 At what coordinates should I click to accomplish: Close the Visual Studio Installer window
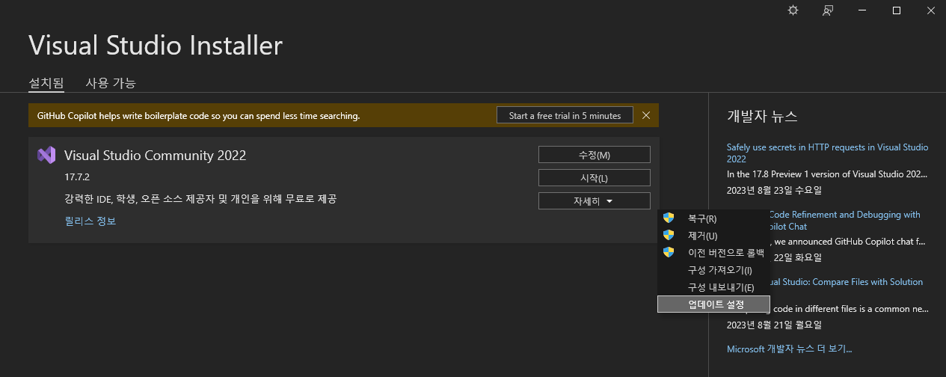[930, 10]
